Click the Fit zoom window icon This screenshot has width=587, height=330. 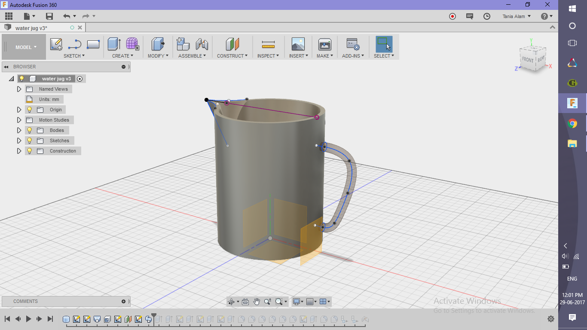tap(279, 302)
